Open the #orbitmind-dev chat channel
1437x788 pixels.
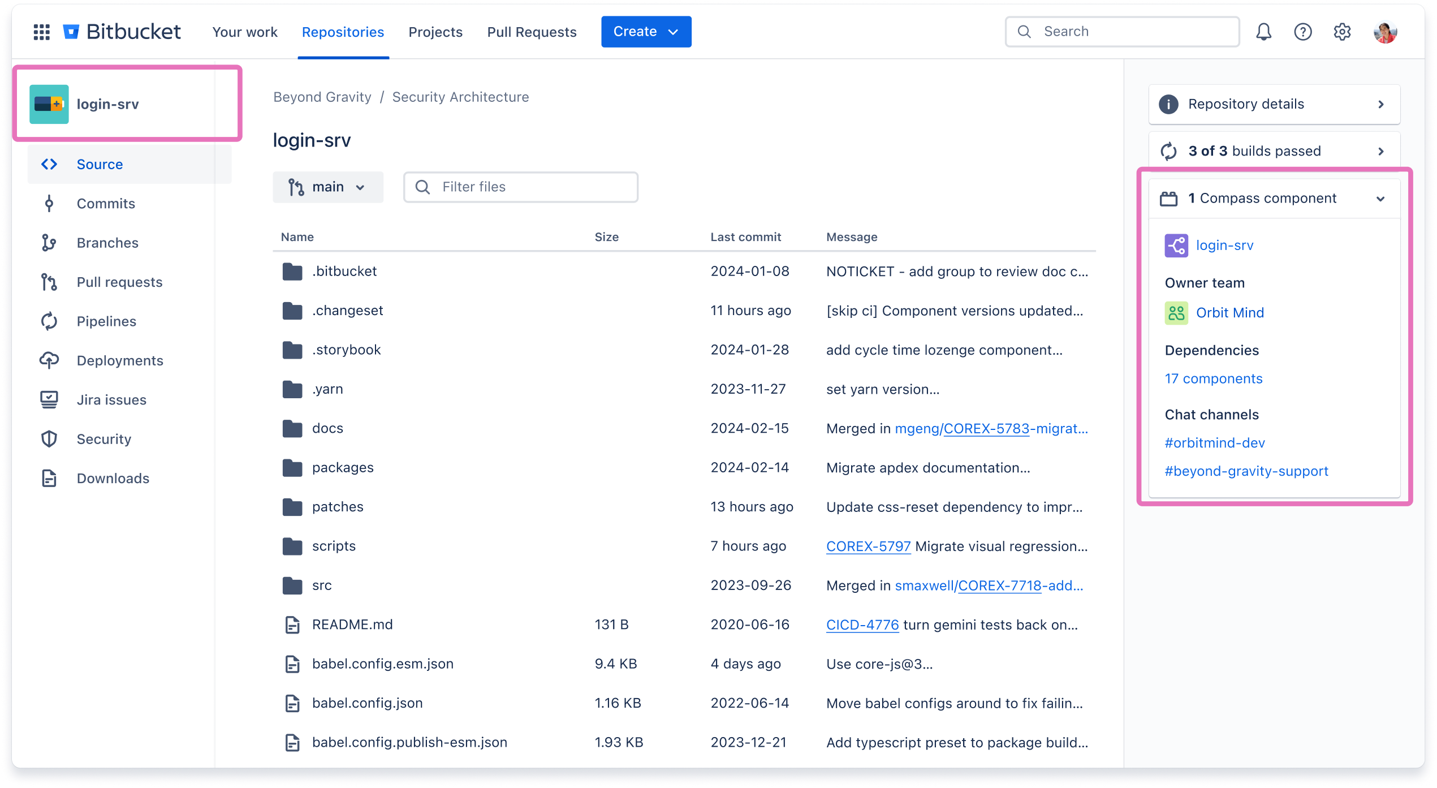coord(1215,442)
